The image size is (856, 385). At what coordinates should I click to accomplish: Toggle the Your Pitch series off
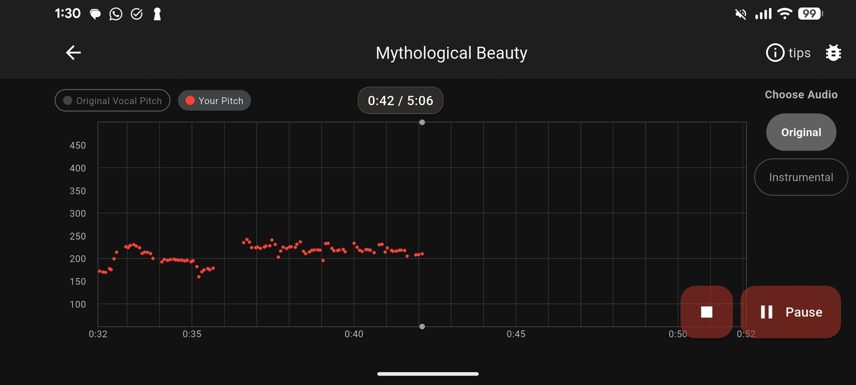214,101
